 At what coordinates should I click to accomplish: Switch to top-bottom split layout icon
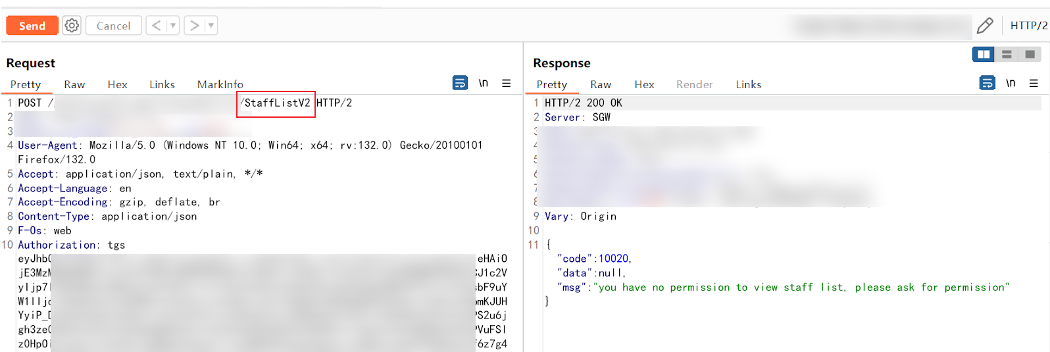coord(1007,54)
